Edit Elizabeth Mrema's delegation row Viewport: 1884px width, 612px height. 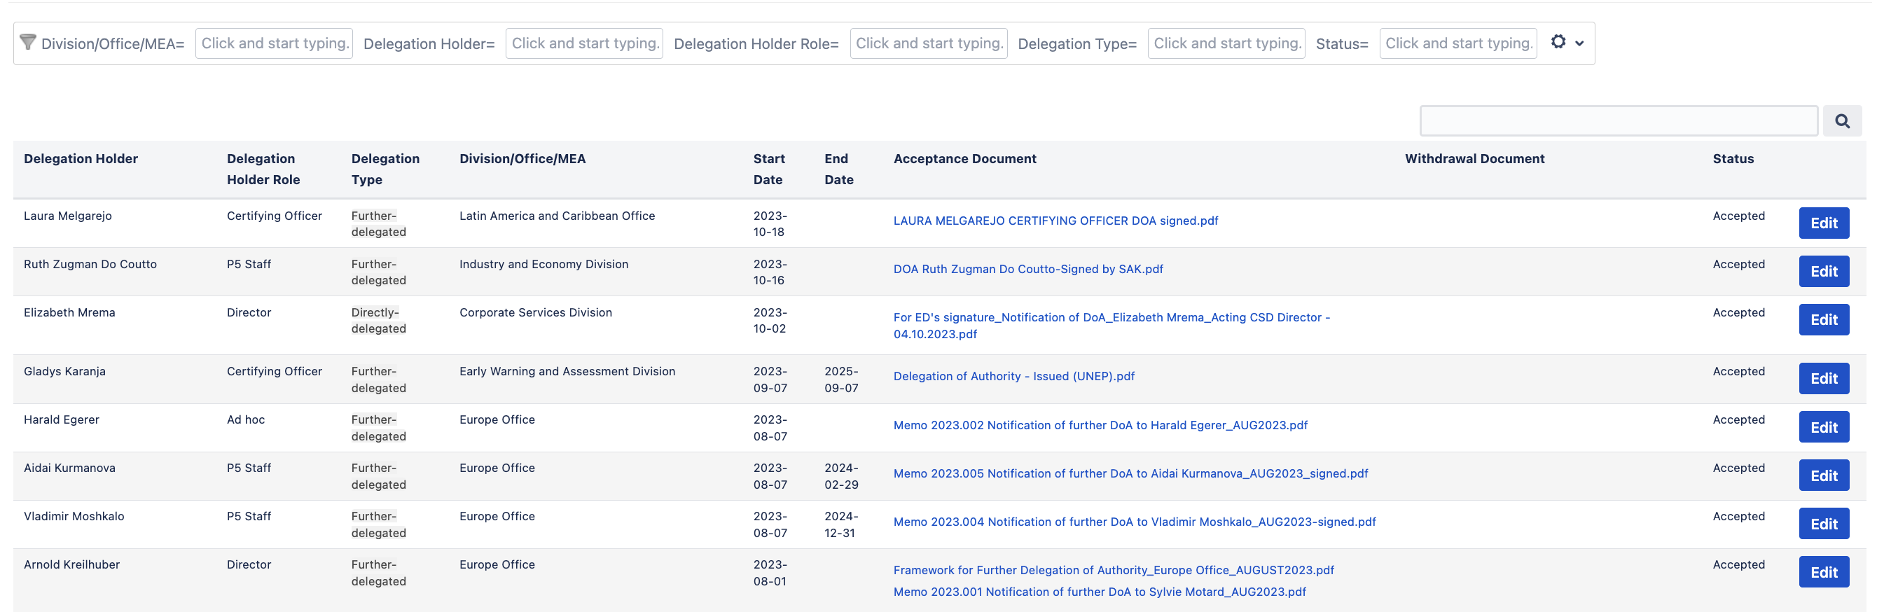click(1824, 319)
